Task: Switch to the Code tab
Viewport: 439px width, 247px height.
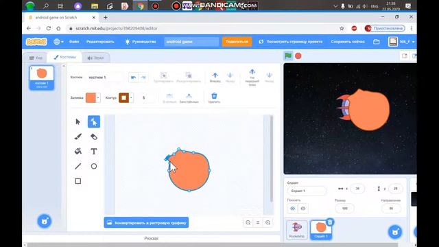Action: 36,58
